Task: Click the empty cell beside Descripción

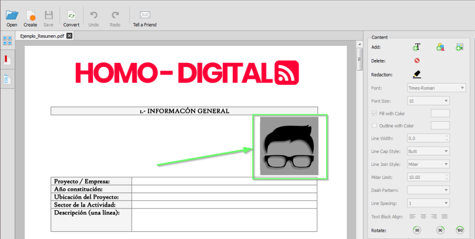Action: 225,220
